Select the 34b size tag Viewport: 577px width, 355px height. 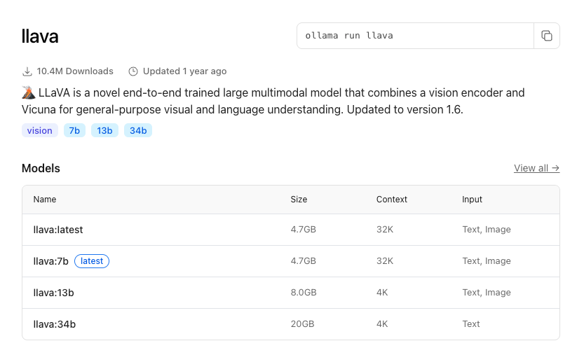tap(138, 130)
